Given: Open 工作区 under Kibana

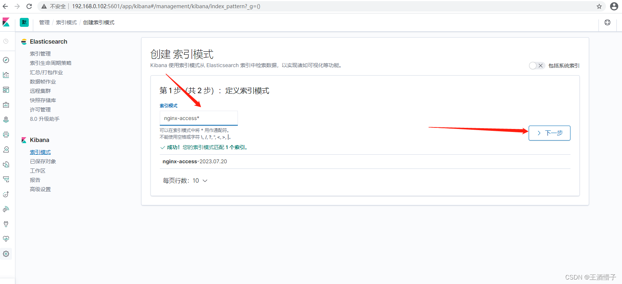Looking at the screenshot, I should (38, 171).
